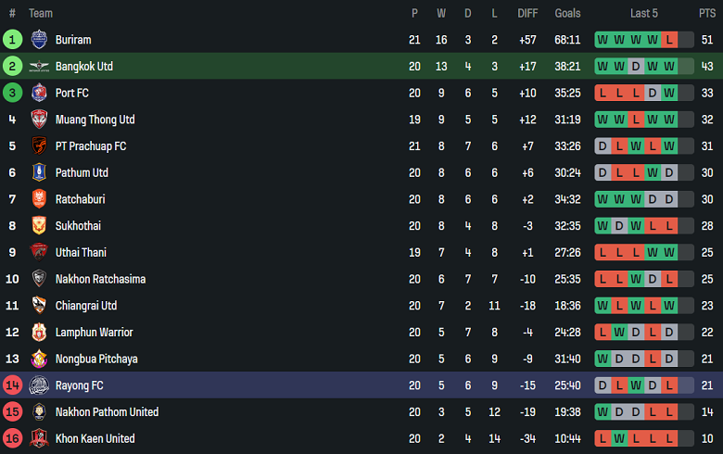The width and height of the screenshot is (723, 454).
Task: Open the Nakhon Ratchasima team link
Action: [100, 279]
